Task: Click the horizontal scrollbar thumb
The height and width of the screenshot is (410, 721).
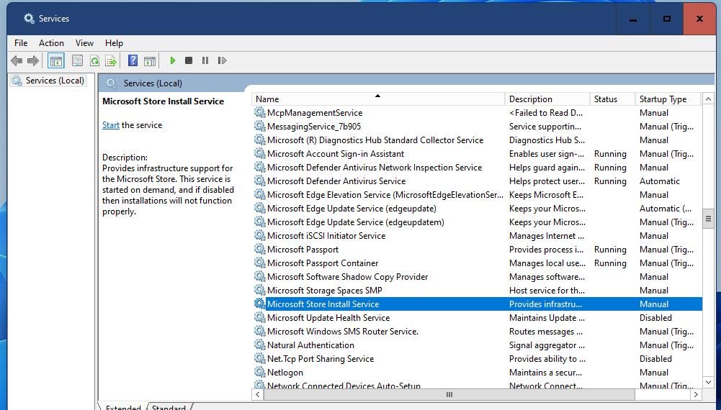Action: pyautogui.click(x=449, y=394)
